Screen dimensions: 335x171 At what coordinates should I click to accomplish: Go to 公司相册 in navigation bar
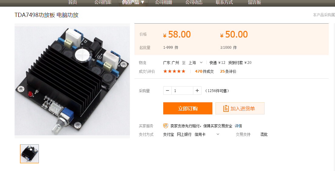click(x=164, y=2)
